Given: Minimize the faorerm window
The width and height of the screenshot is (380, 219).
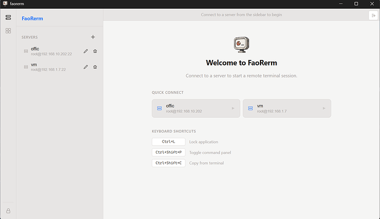Looking at the screenshot, I should point(341,4).
